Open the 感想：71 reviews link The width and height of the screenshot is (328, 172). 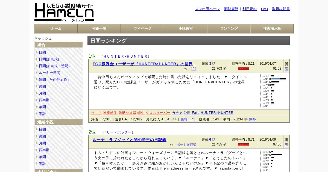pyautogui.click(x=188, y=119)
